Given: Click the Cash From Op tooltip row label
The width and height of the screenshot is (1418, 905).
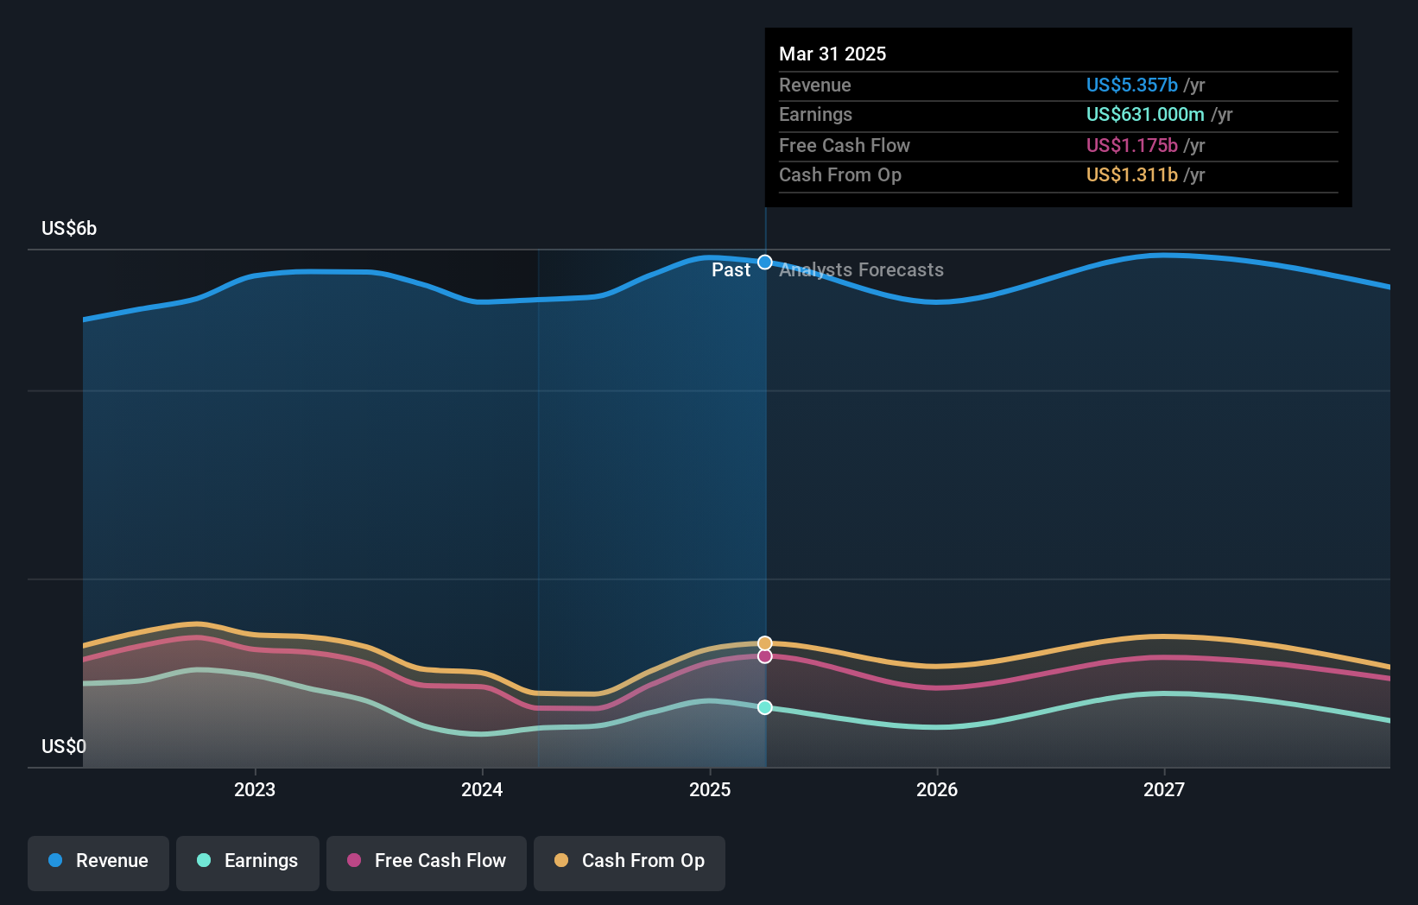Looking at the screenshot, I should coord(840,174).
